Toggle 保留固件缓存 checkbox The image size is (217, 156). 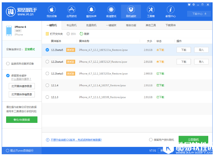click(x=8, y=75)
